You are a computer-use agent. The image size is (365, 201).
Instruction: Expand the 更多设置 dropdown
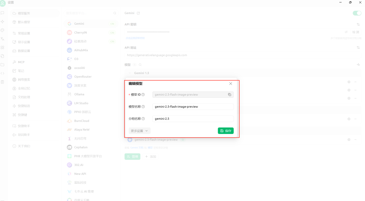[140, 131]
